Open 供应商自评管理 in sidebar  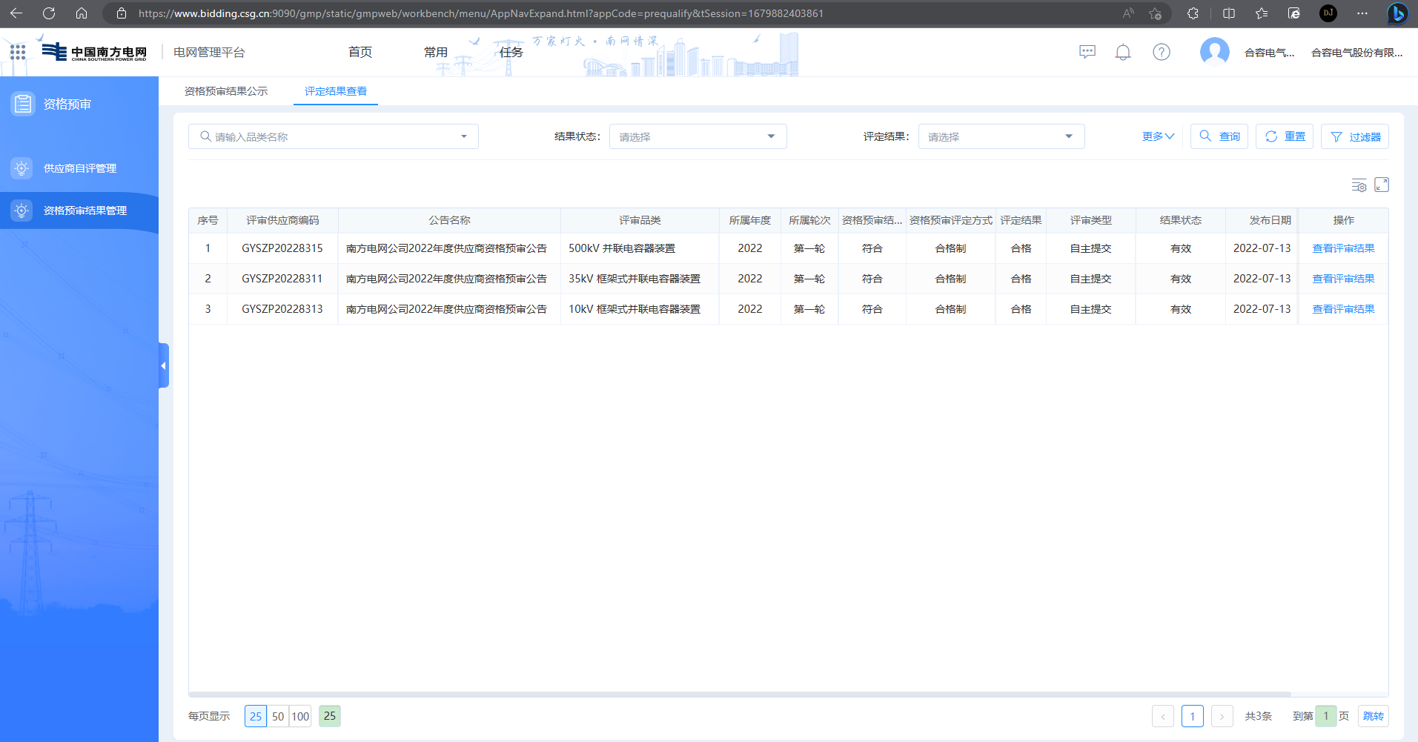(80, 168)
